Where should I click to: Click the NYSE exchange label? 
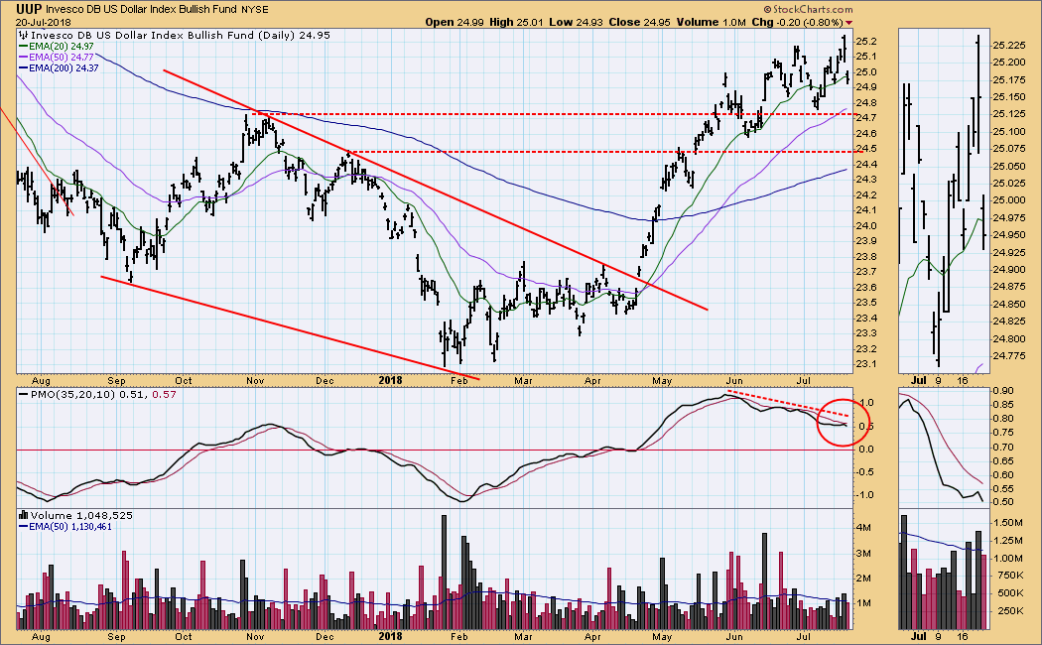256,9
